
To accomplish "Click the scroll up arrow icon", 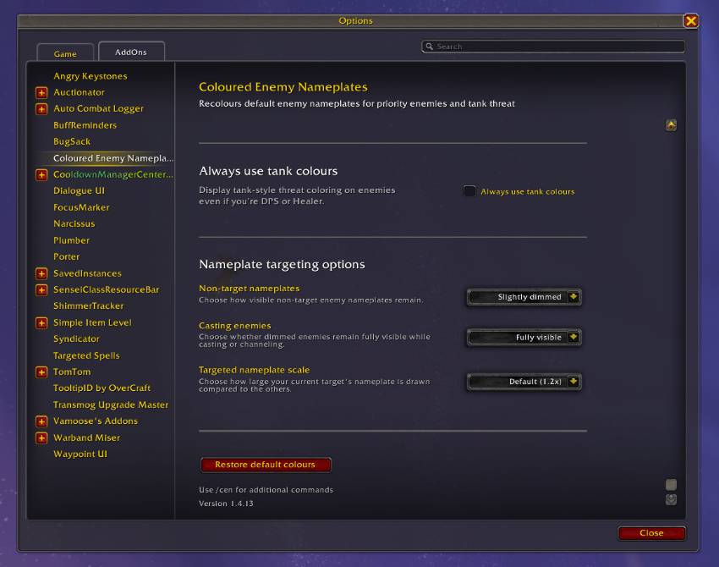I will click(x=671, y=125).
